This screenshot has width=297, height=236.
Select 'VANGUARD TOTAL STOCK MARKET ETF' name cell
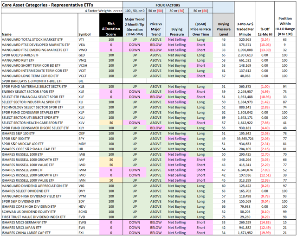click(32, 39)
